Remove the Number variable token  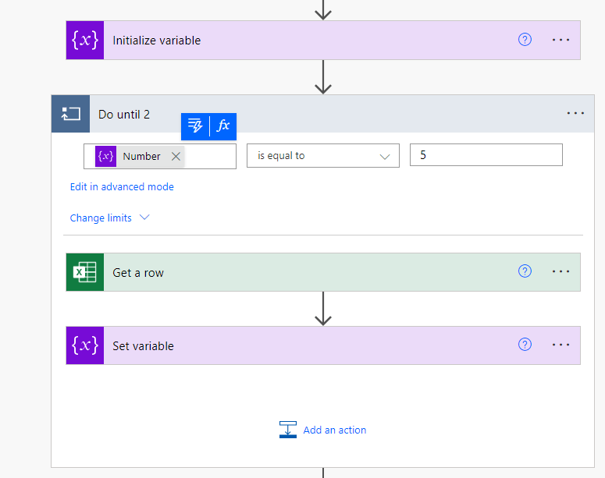(x=176, y=156)
